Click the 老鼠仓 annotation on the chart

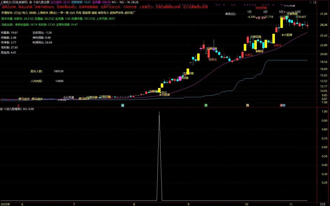[x=212, y=59]
